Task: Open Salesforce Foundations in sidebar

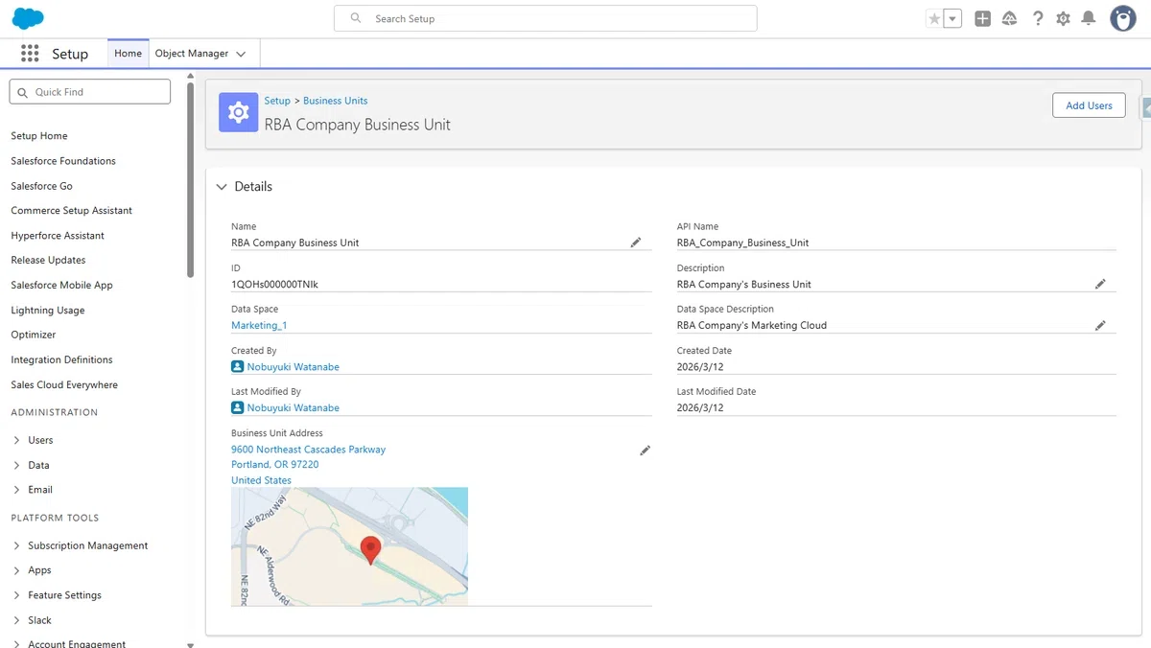Action: [x=63, y=161]
